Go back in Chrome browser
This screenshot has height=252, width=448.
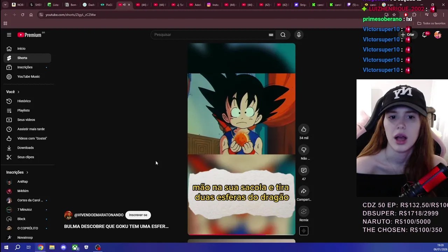pyautogui.click(x=6, y=15)
